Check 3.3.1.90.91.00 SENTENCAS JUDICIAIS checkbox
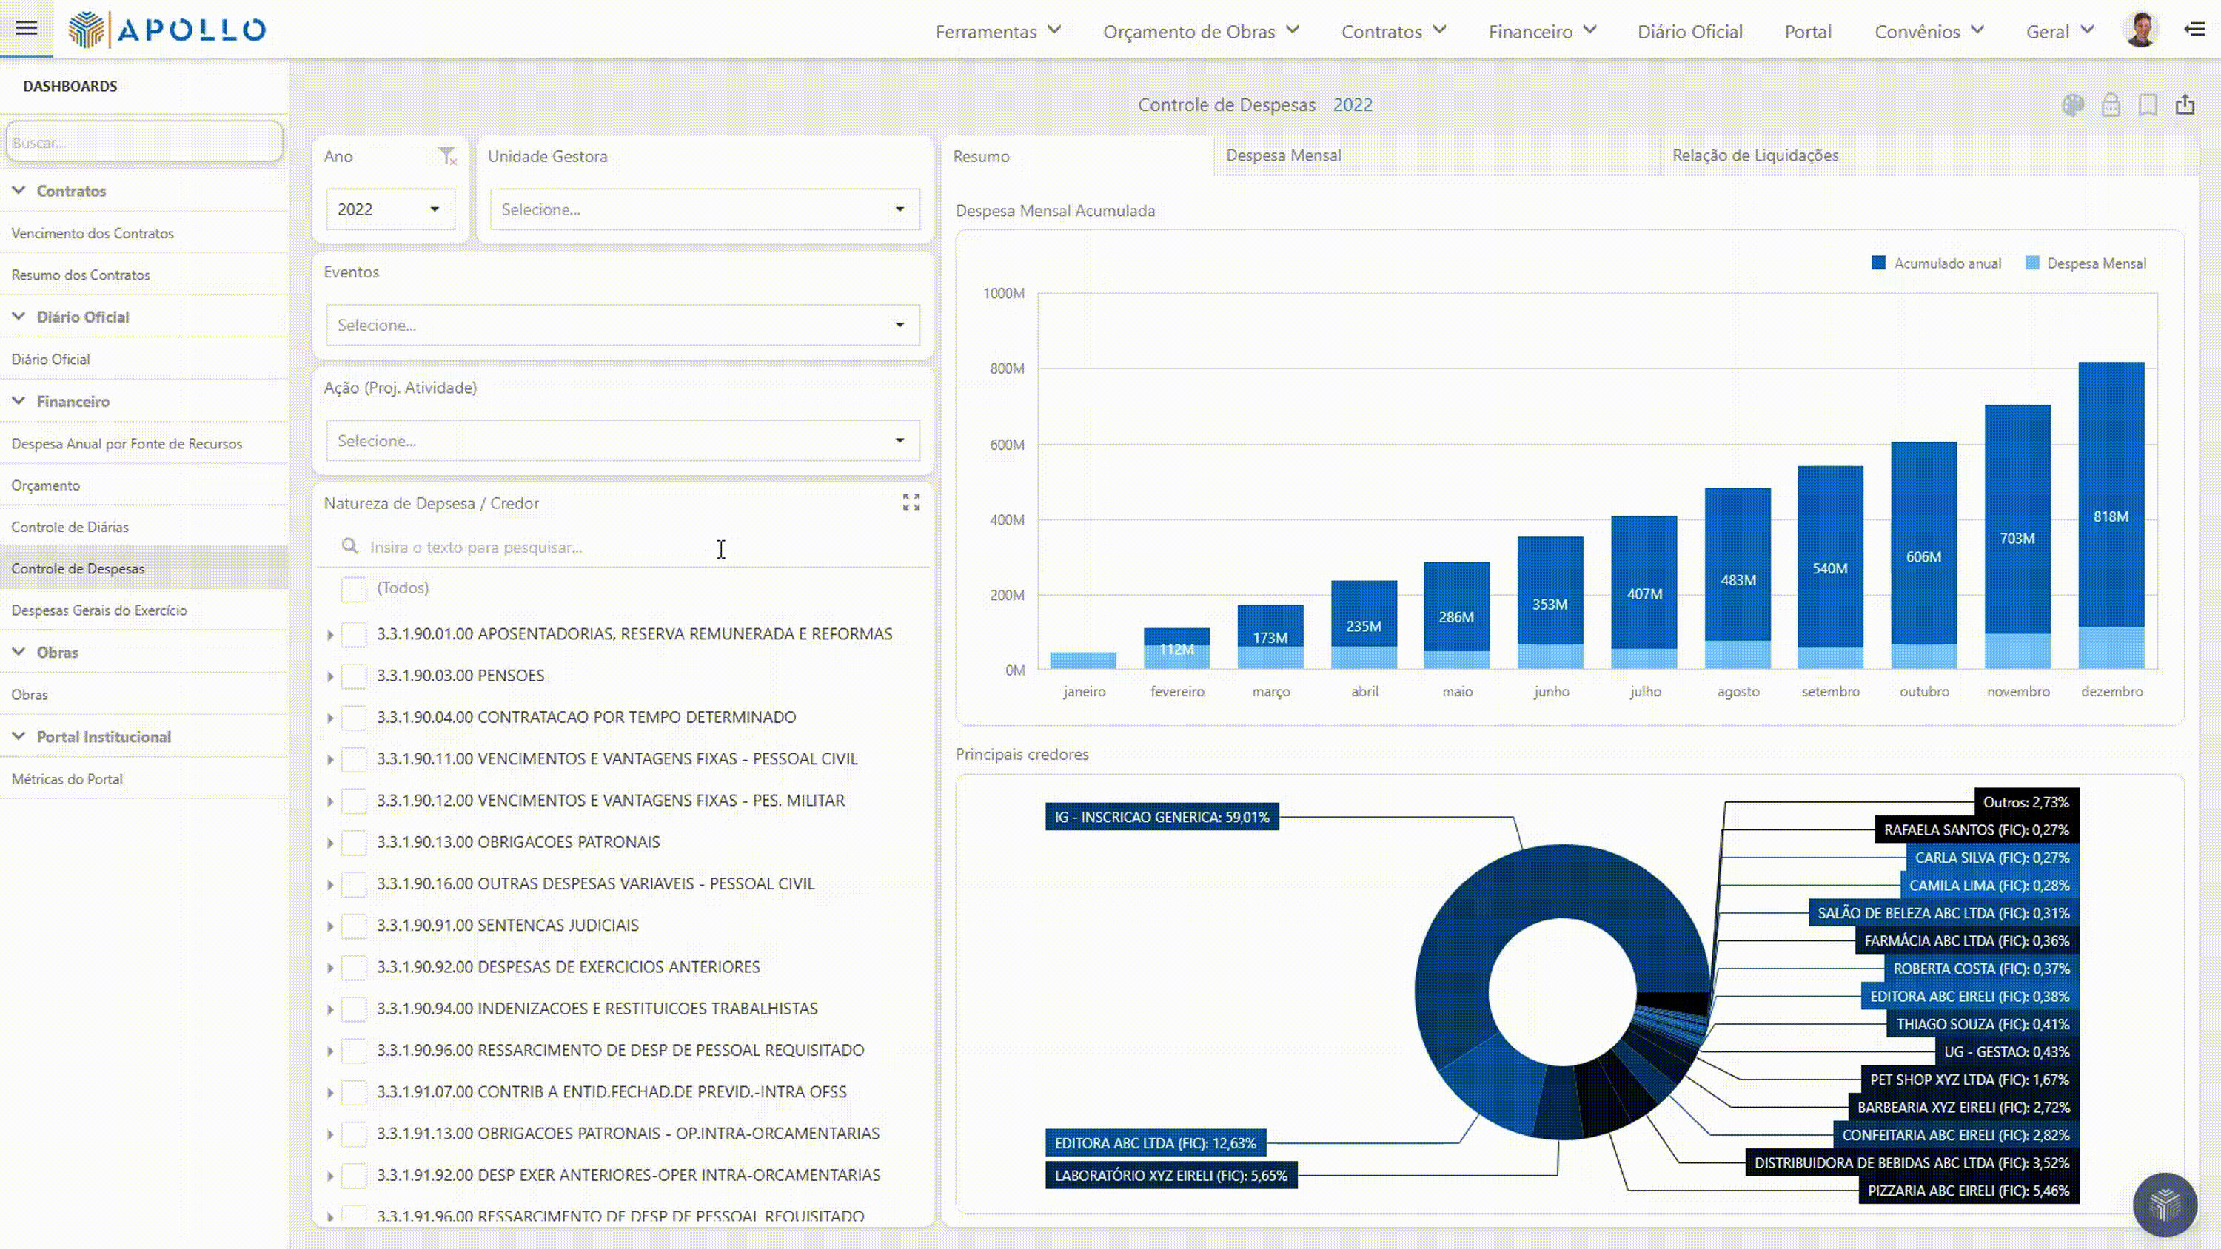 [353, 926]
